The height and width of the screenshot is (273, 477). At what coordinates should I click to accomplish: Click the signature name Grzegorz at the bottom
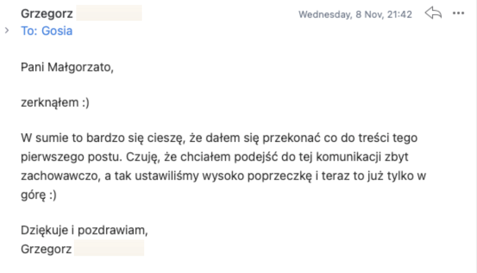(x=47, y=249)
